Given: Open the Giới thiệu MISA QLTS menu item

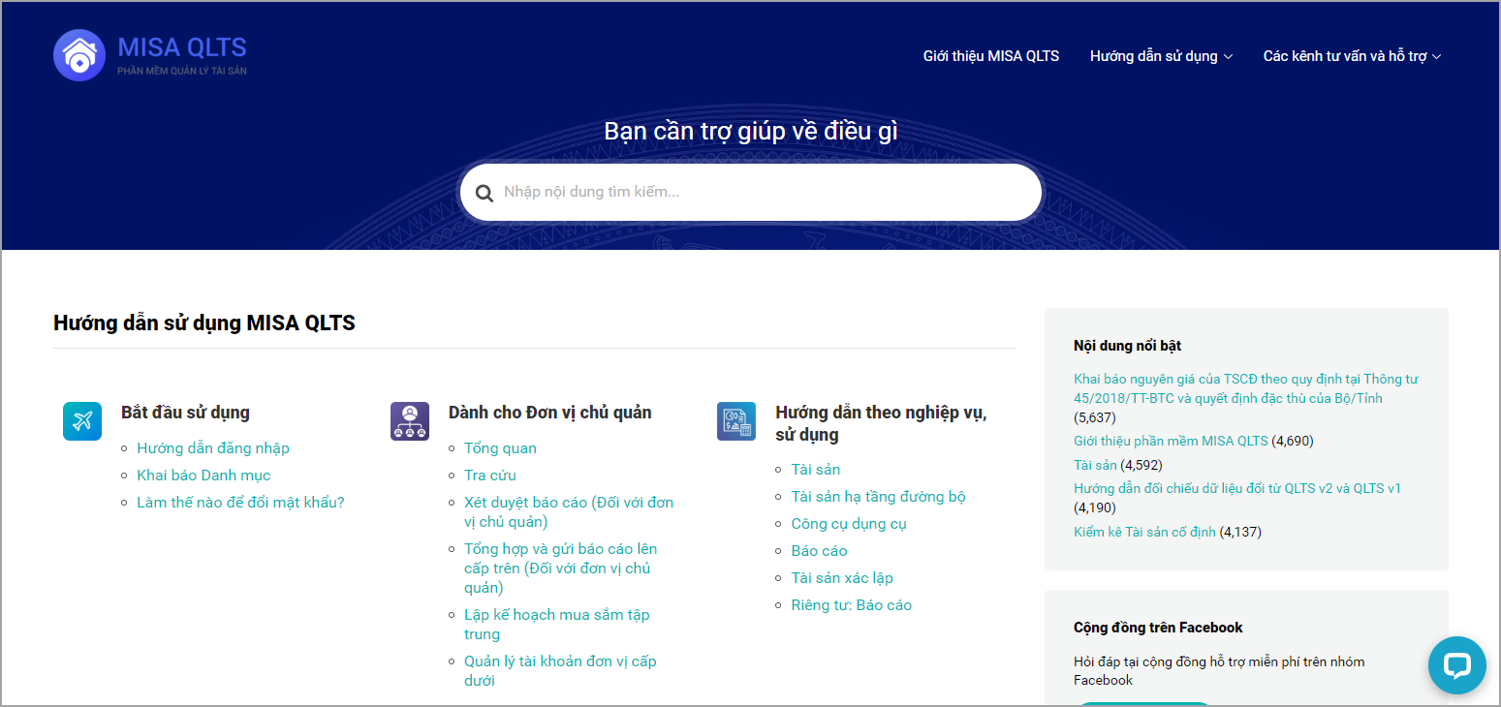Looking at the screenshot, I should [991, 56].
